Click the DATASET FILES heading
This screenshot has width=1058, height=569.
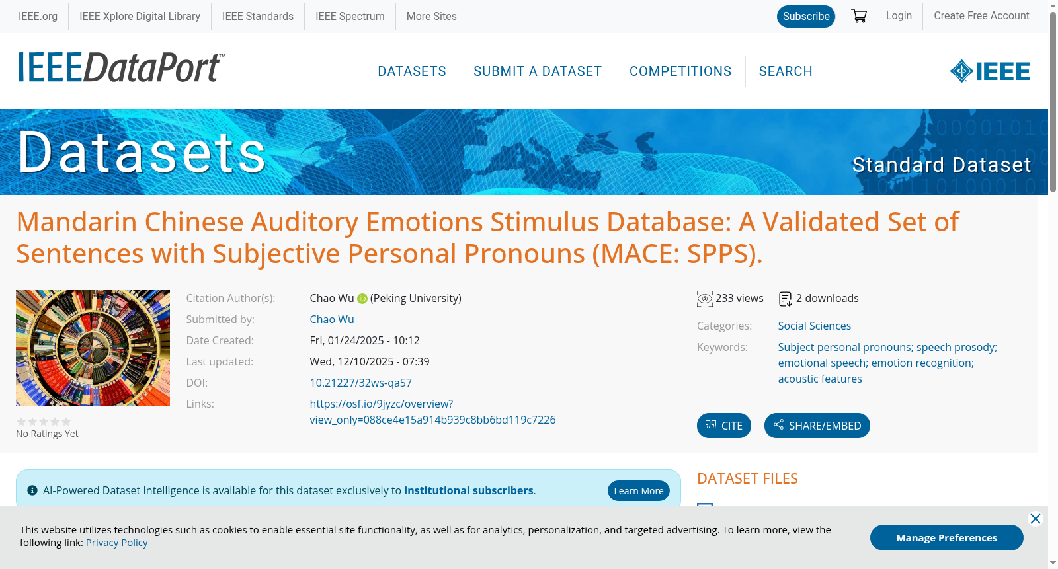point(748,478)
